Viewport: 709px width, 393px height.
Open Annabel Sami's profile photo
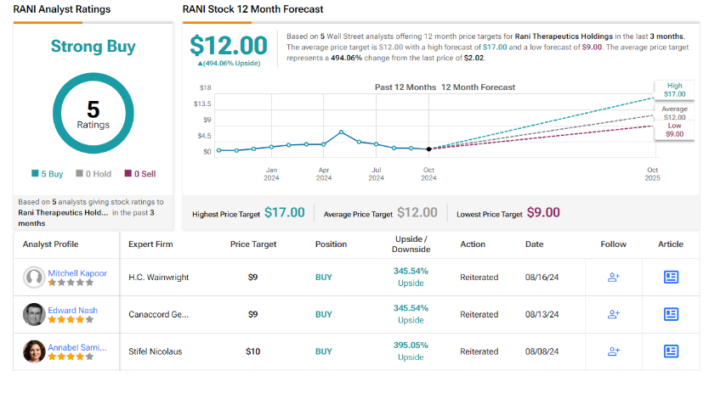[34, 351]
